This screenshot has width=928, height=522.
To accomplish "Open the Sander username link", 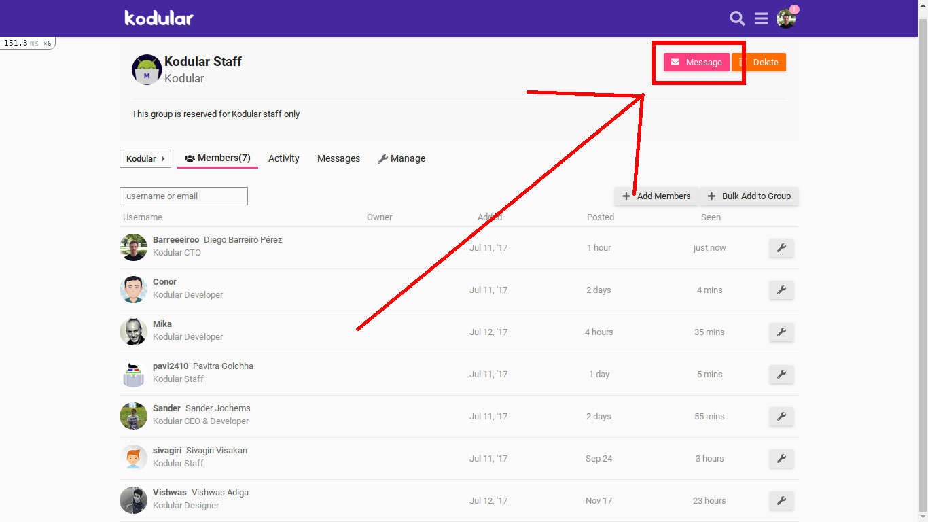I will pos(166,408).
